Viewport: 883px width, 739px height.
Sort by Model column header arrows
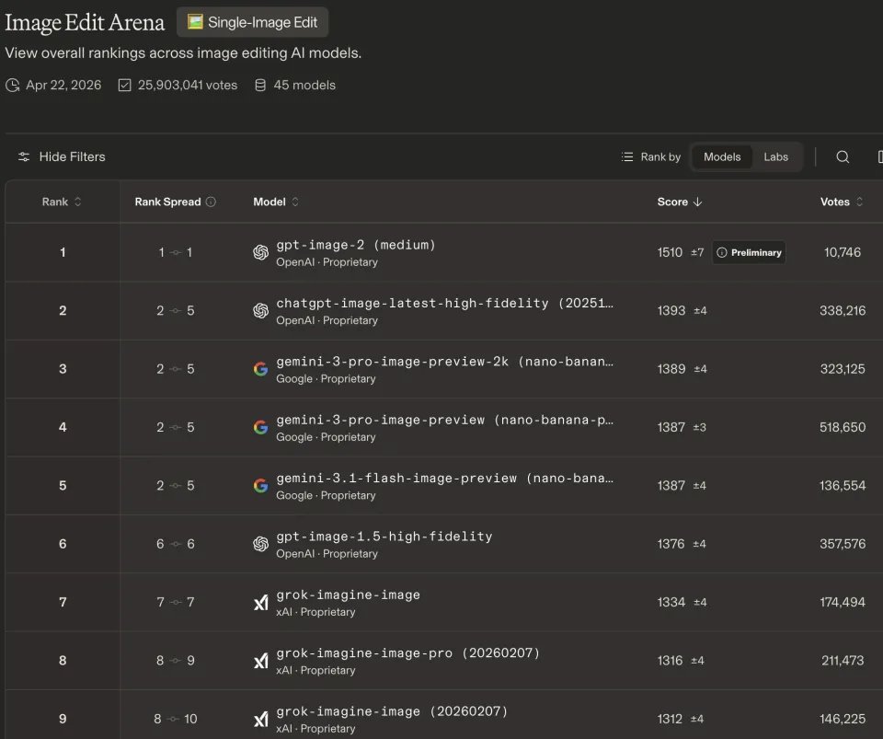coord(294,202)
